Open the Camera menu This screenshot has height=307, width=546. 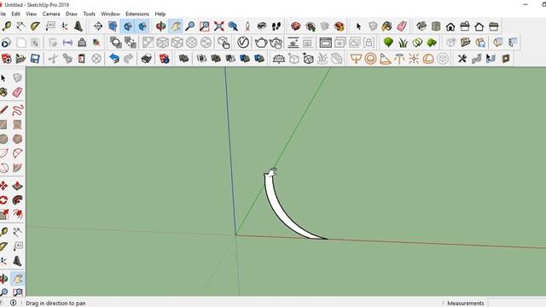(x=51, y=14)
